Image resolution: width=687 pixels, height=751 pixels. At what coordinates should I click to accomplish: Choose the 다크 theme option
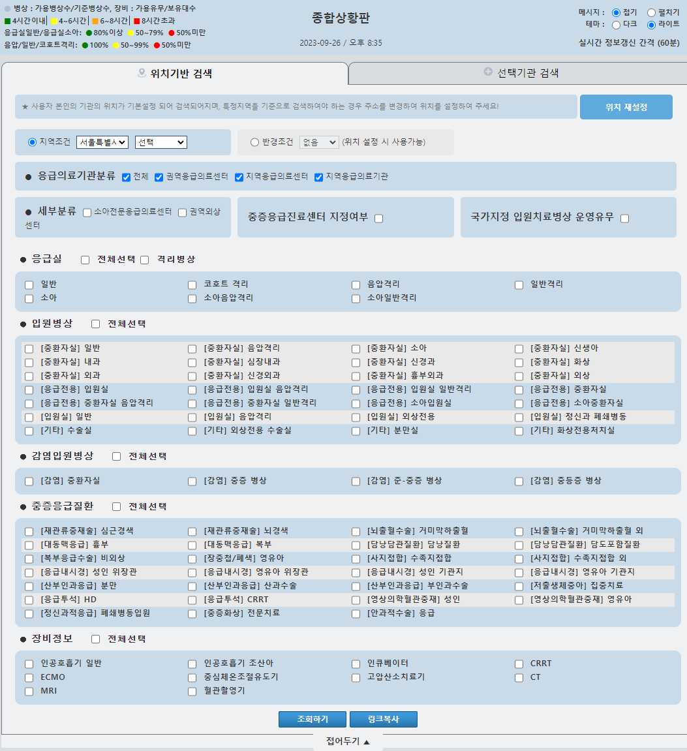pos(617,25)
